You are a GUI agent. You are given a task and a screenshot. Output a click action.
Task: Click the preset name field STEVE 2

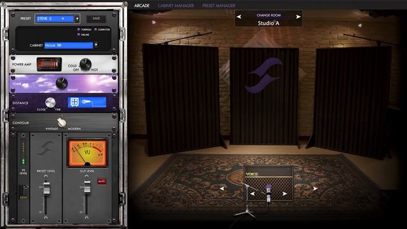[55, 18]
